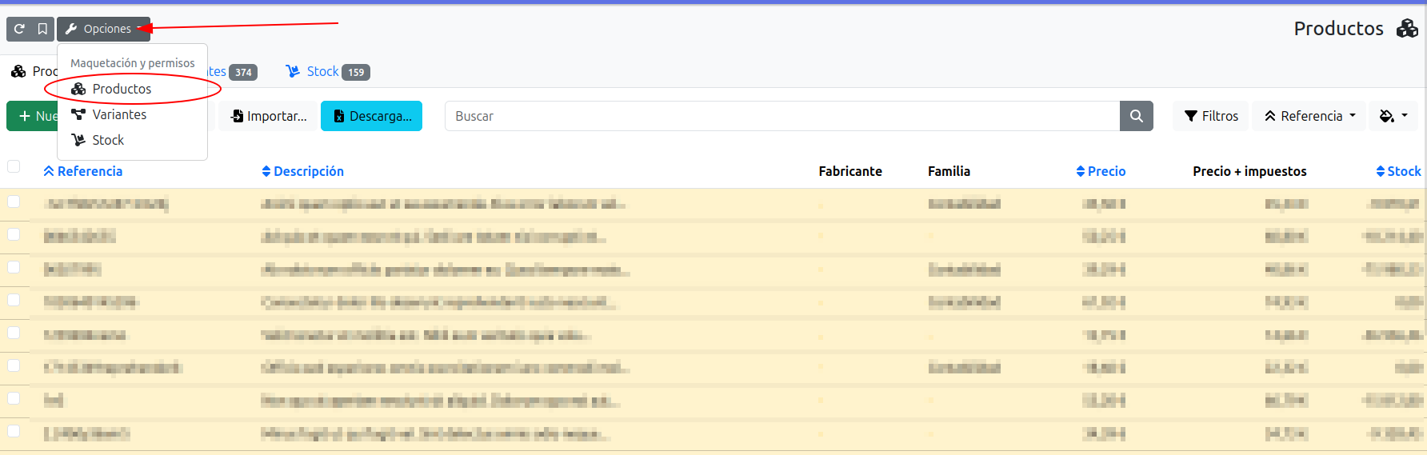The height and width of the screenshot is (455, 1427).
Task: Click the 374 badge tab
Action: click(x=243, y=72)
